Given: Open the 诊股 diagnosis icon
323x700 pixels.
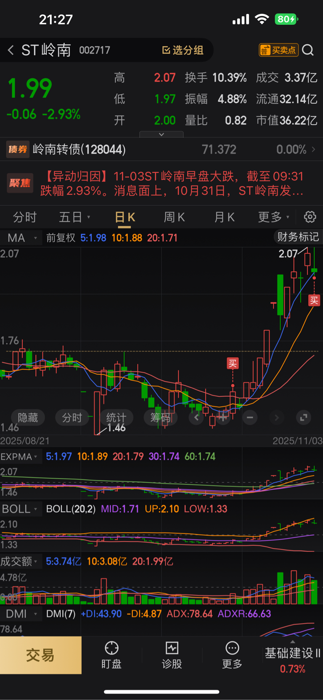Looking at the screenshot, I should 172,648.
